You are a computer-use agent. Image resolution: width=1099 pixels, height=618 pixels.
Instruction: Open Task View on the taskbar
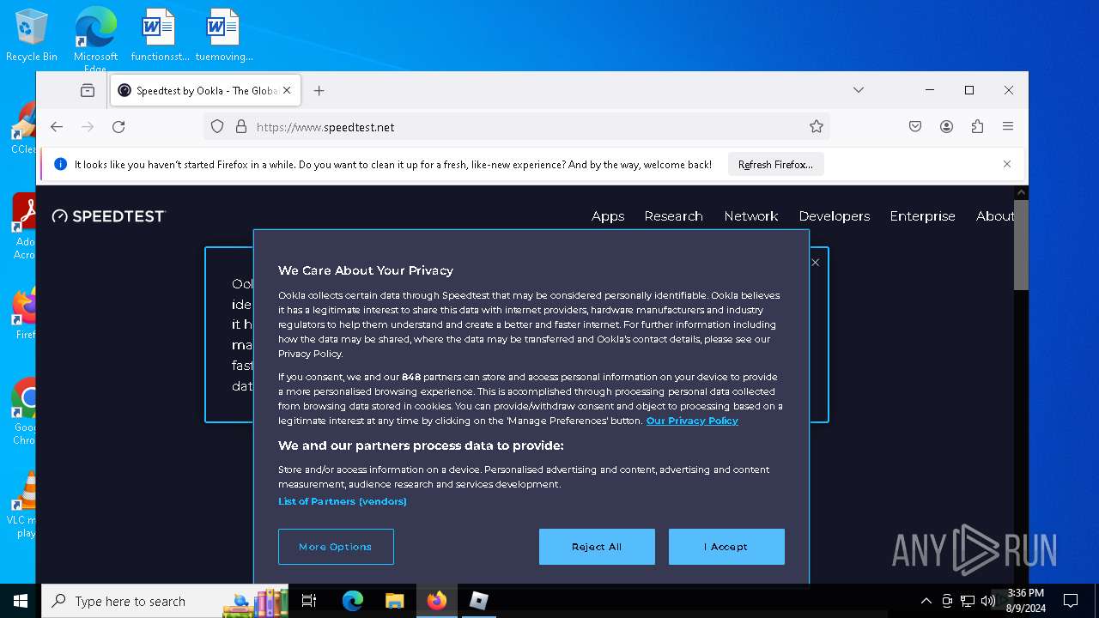point(309,601)
